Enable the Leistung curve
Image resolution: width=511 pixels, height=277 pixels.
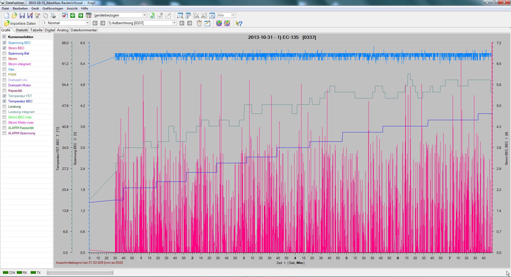(x=4, y=106)
